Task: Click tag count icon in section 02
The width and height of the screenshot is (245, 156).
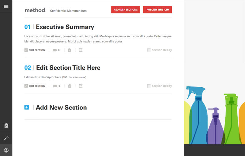Action: [55, 86]
